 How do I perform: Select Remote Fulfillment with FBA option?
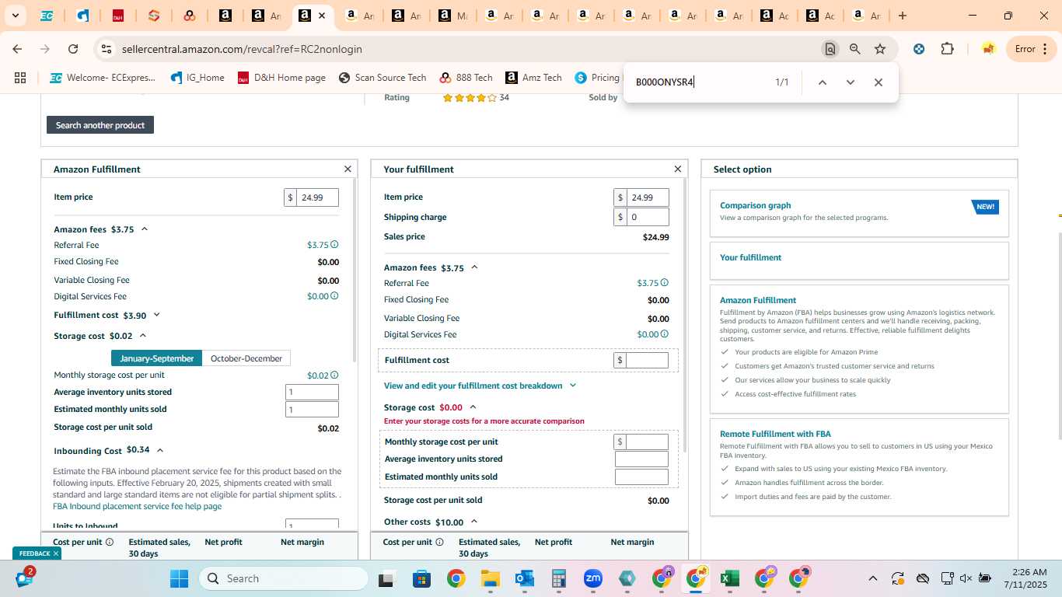[x=859, y=467]
